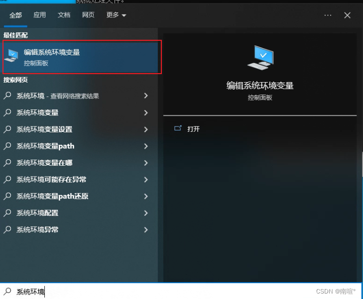Click search icon beside 系统环境 - 查看网络搜索结果
This screenshot has height=299, width=363.
click(7, 96)
